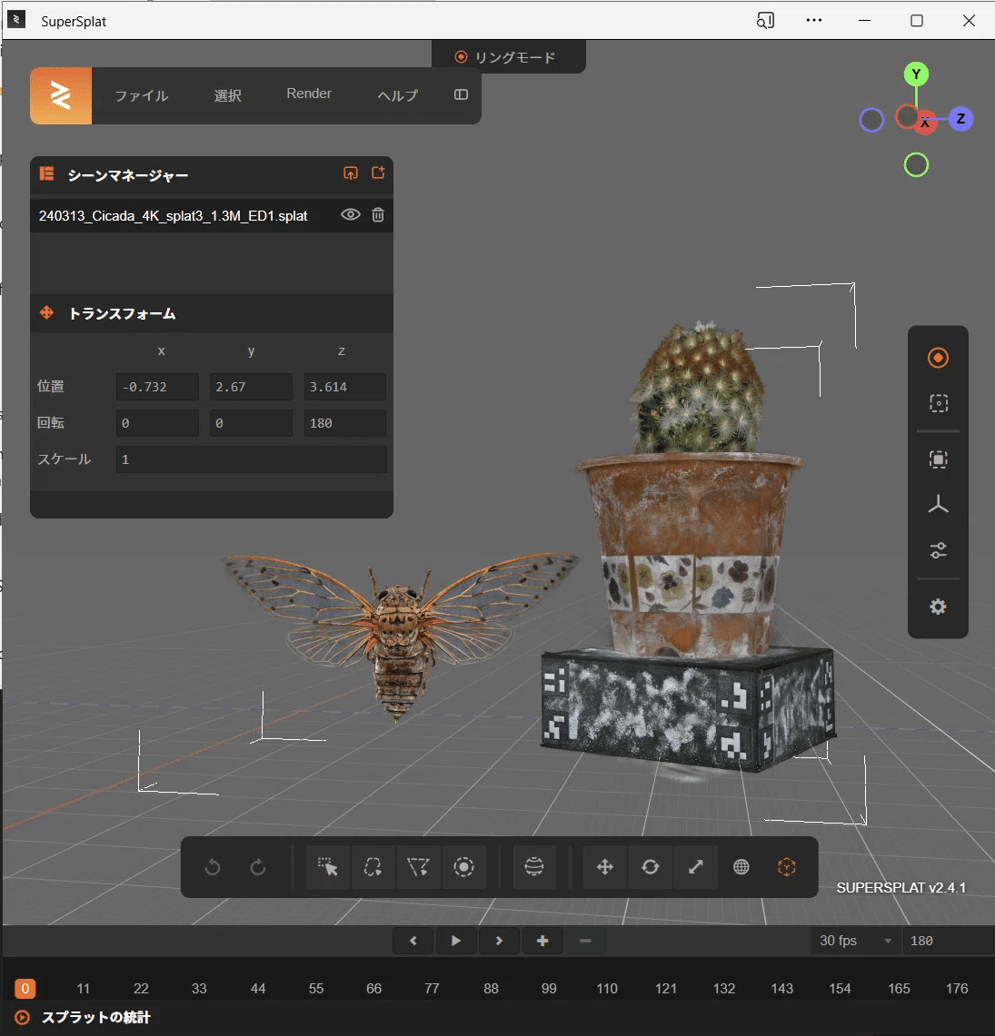Activate the Move transform tool
This screenshot has height=1036, width=995.
pyautogui.click(x=604, y=867)
